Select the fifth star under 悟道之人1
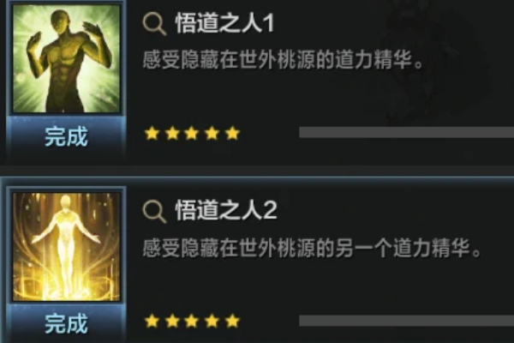514x343 pixels. [232, 133]
